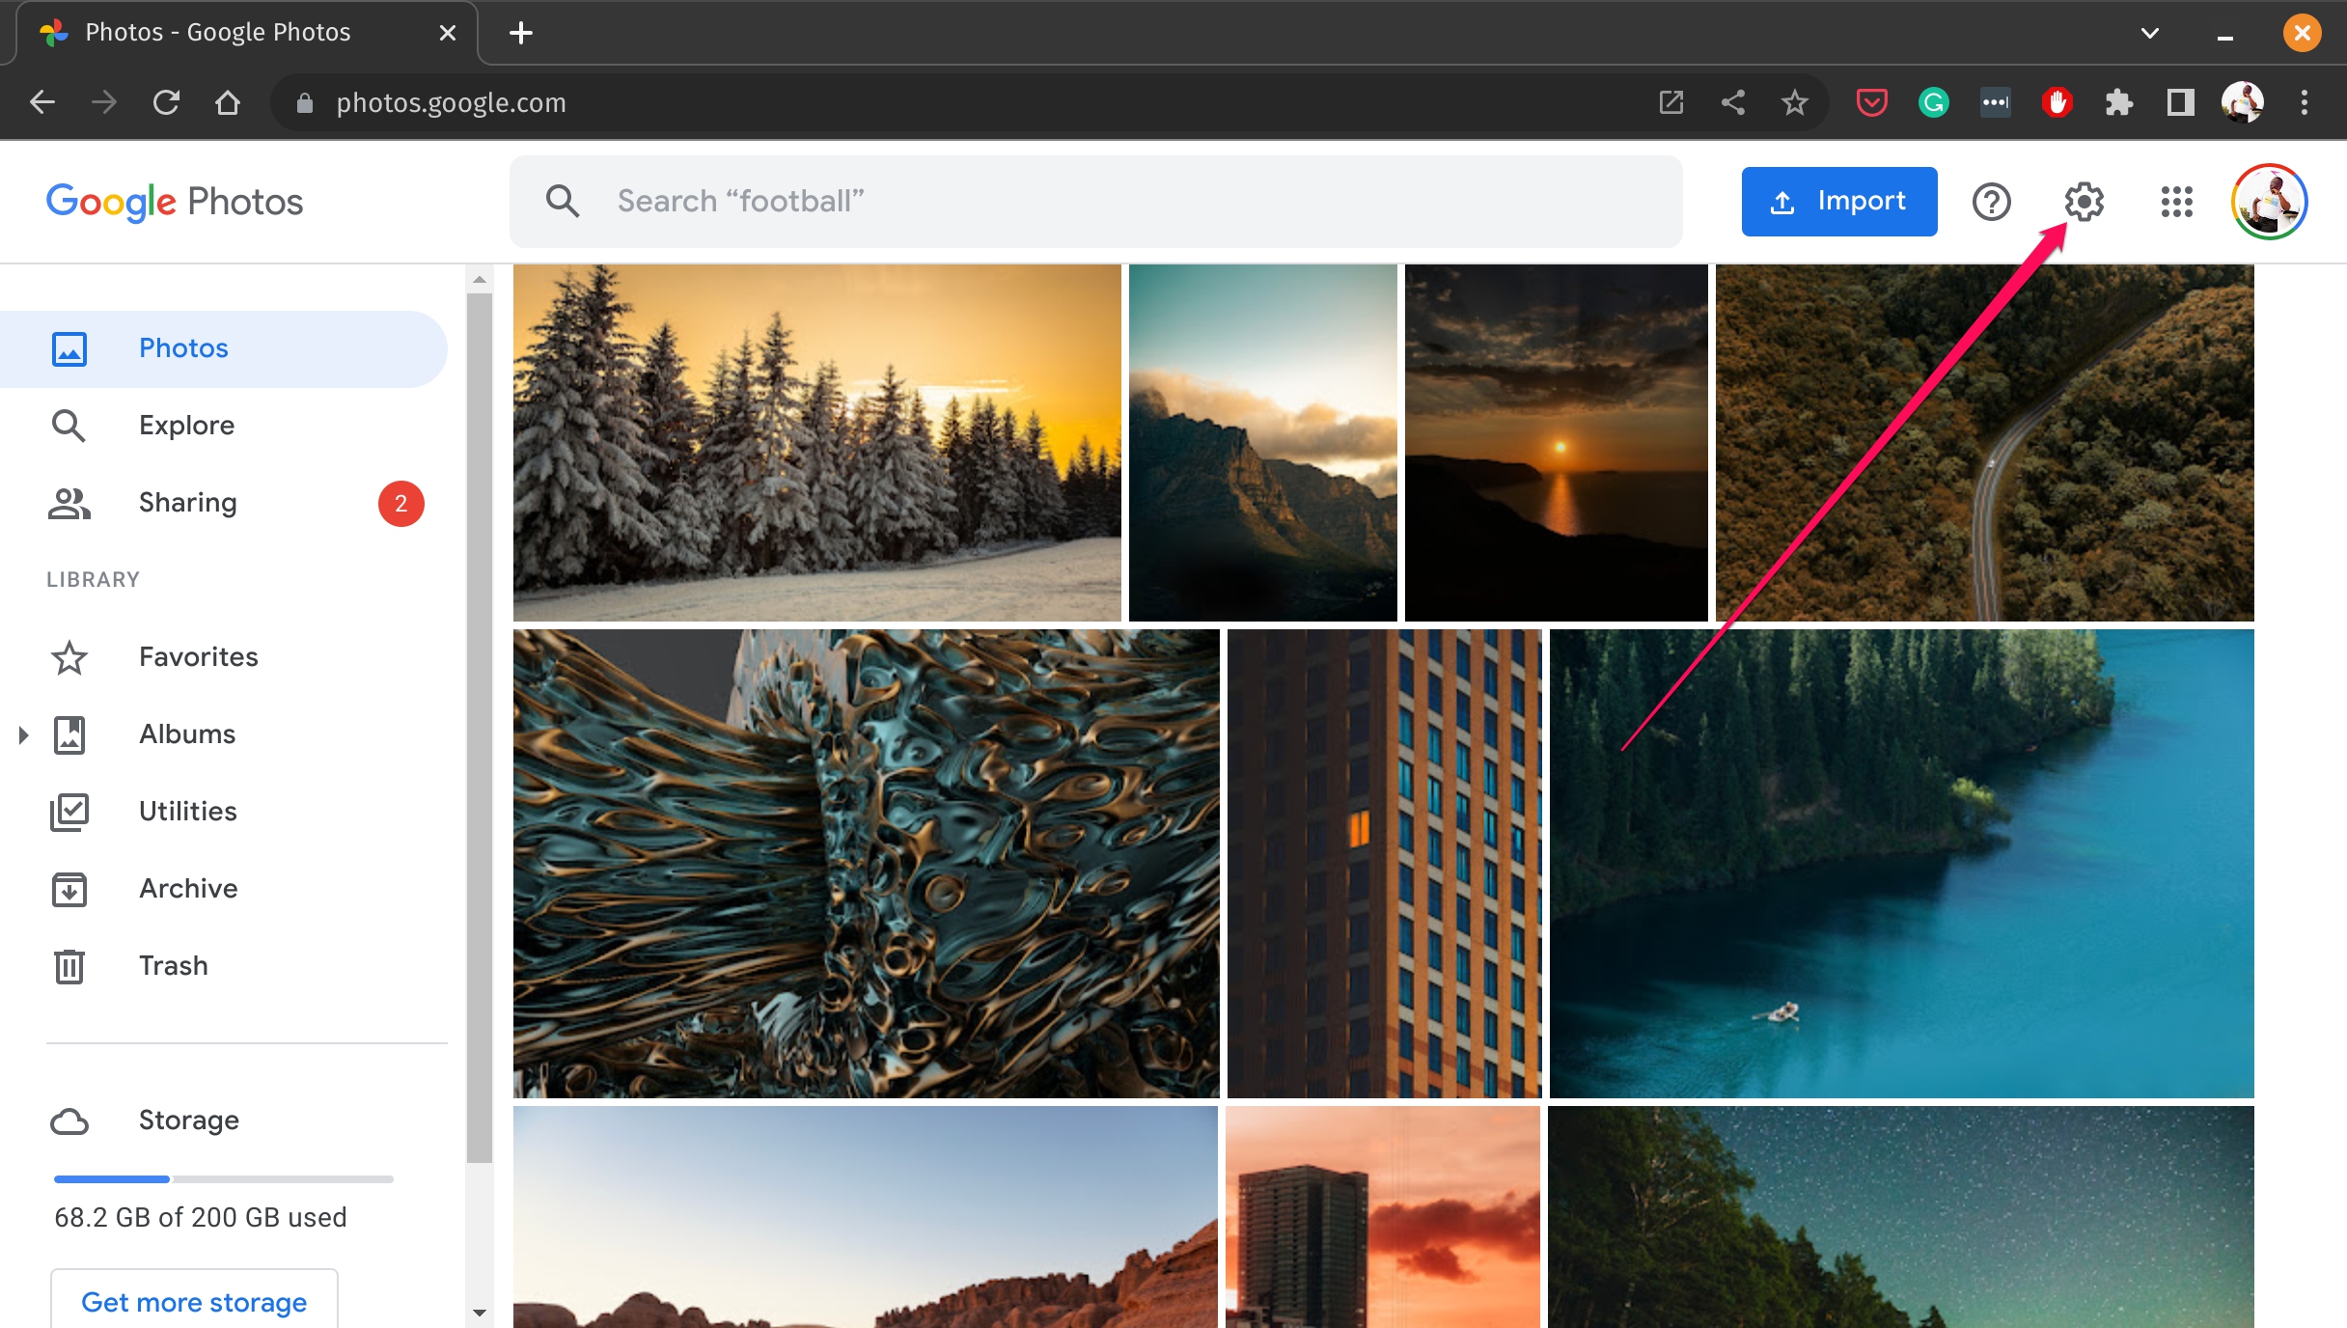Click the Favorites star icon

coord(69,657)
